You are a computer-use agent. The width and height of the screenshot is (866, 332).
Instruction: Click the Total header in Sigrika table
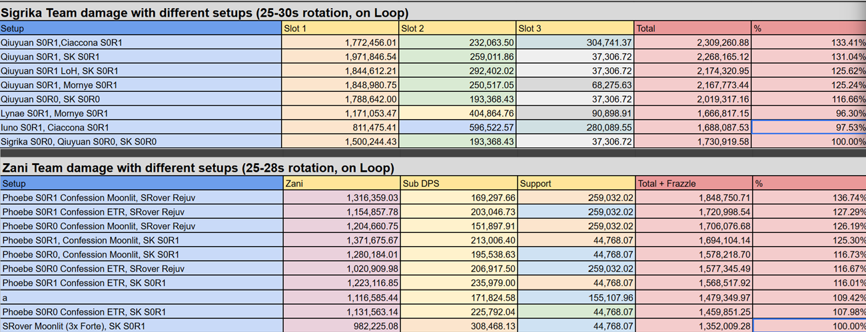click(693, 29)
